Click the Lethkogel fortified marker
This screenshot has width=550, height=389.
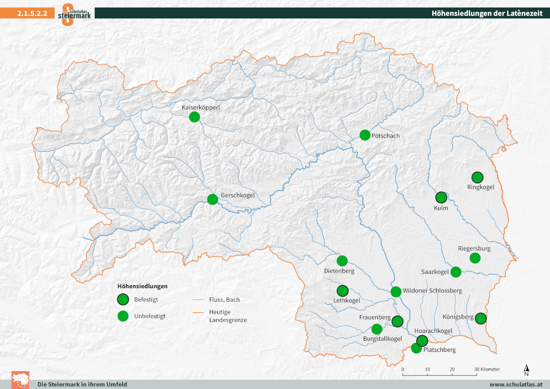pos(343,291)
